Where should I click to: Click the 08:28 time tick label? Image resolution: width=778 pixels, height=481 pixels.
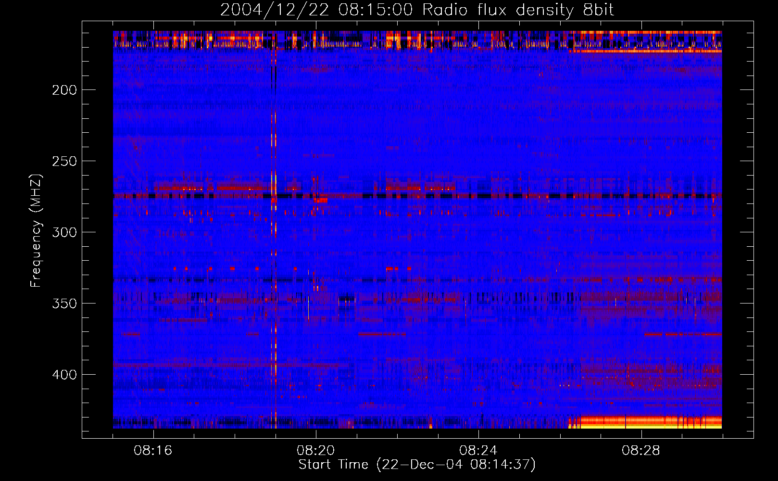641,451
